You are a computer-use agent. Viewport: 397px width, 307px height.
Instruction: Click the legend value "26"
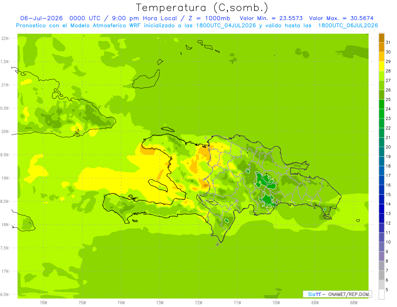(388, 90)
